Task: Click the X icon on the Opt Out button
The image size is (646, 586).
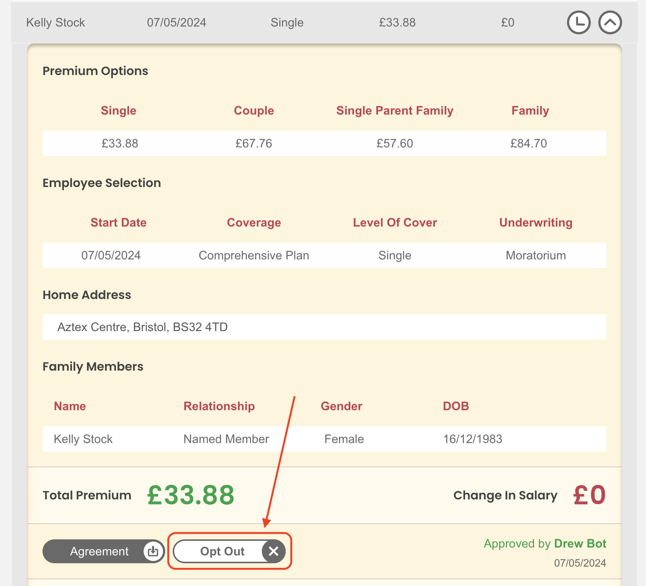Action: pyautogui.click(x=273, y=551)
